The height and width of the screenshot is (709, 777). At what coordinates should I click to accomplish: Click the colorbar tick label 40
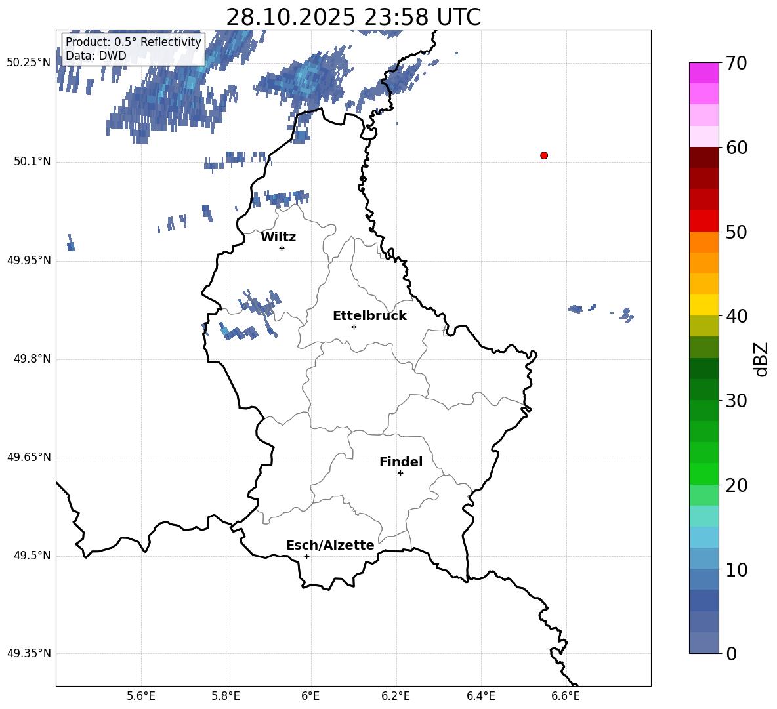point(736,316)
